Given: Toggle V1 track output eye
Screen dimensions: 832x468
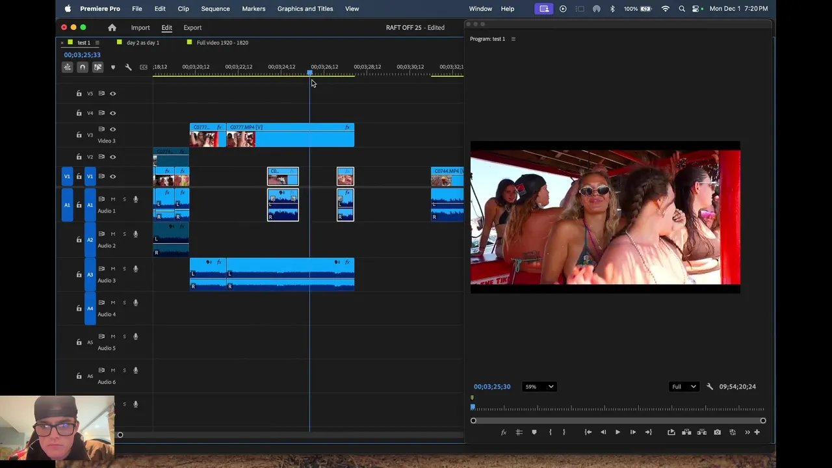Looking at the screenshot, I should (x=112, y=176).
